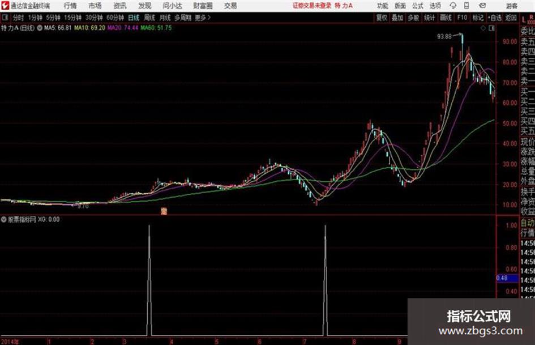Open the 市场 menu
Screen dimensions: 535x345
click(95, 6)
